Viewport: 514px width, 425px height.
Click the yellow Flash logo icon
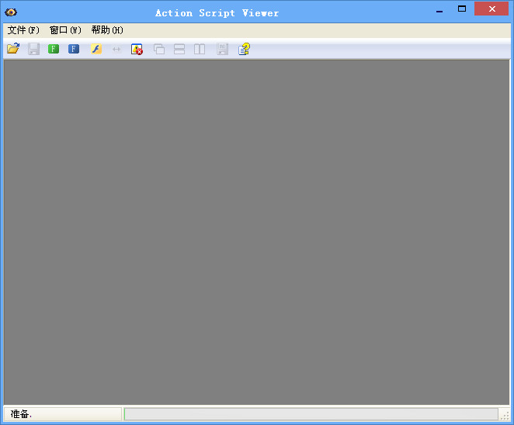[96, 49]
